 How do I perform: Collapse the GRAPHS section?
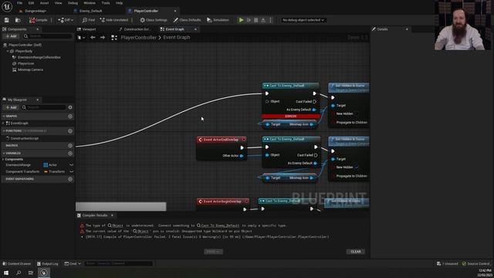(x=4, y=117)
